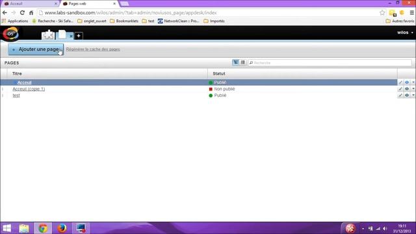
Task: Edit the Acceuil page with pencil icon
Action: click(x=400, y=83)
